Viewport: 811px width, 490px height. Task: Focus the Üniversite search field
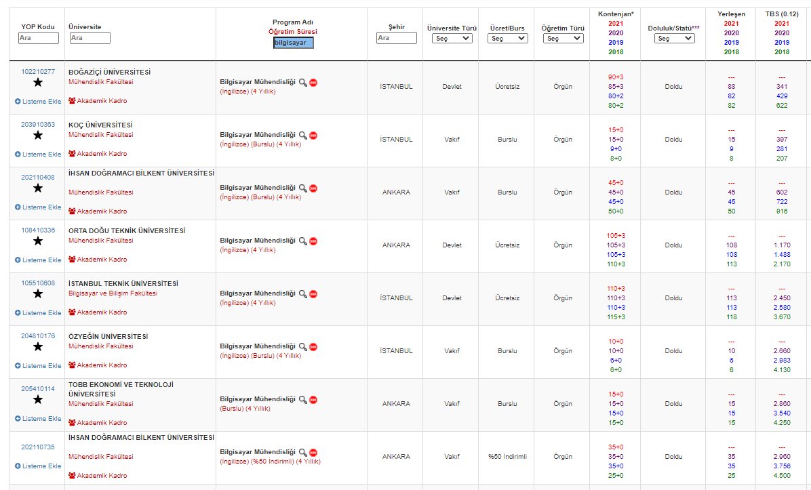pyautogui.click(x=90, y=38)
